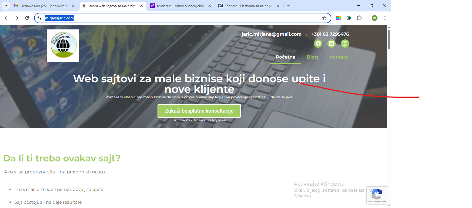This screenshot has height=208, width=472.
Task: Open the LinkedIn social icon
Action: 331,43
